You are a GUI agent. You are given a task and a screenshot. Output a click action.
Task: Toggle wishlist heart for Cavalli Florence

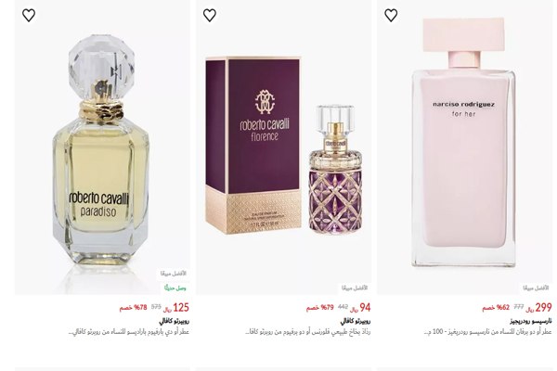tap(210, 15)
